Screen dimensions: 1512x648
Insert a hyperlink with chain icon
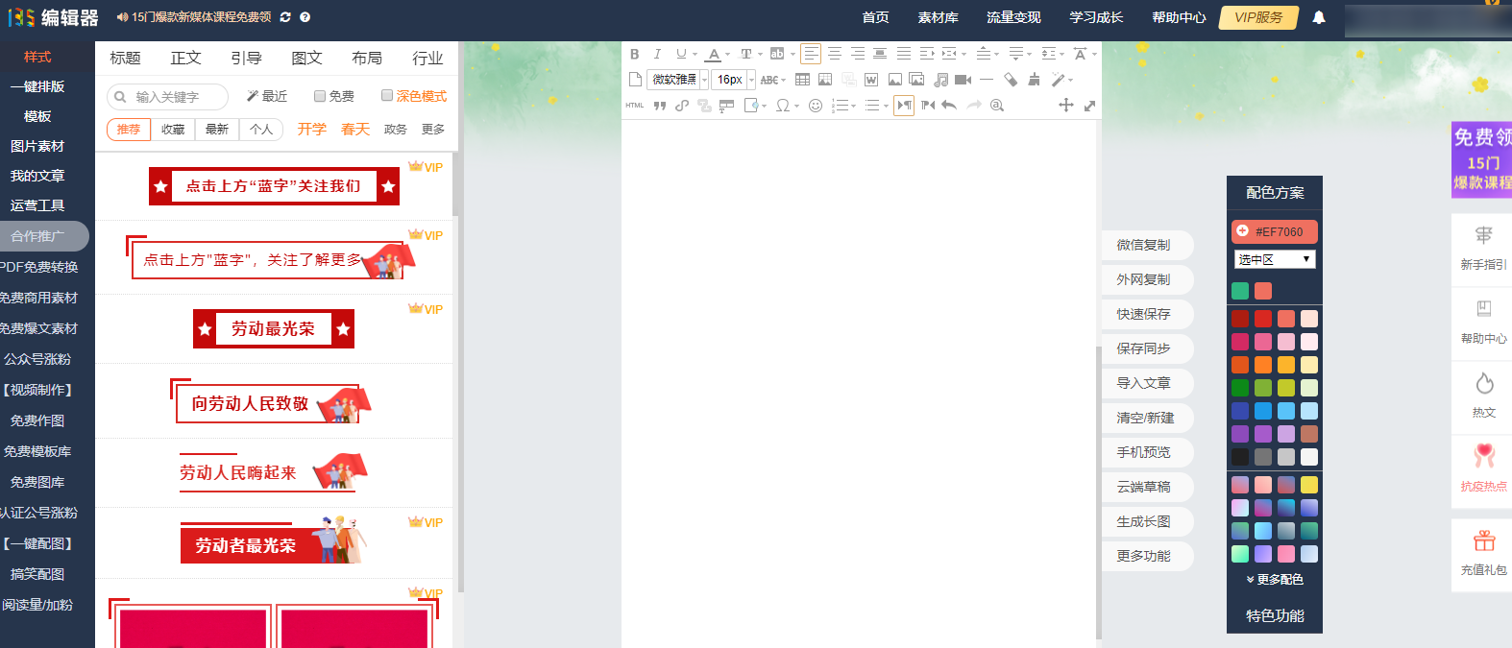pyautogui.click(x=682, y=106)
